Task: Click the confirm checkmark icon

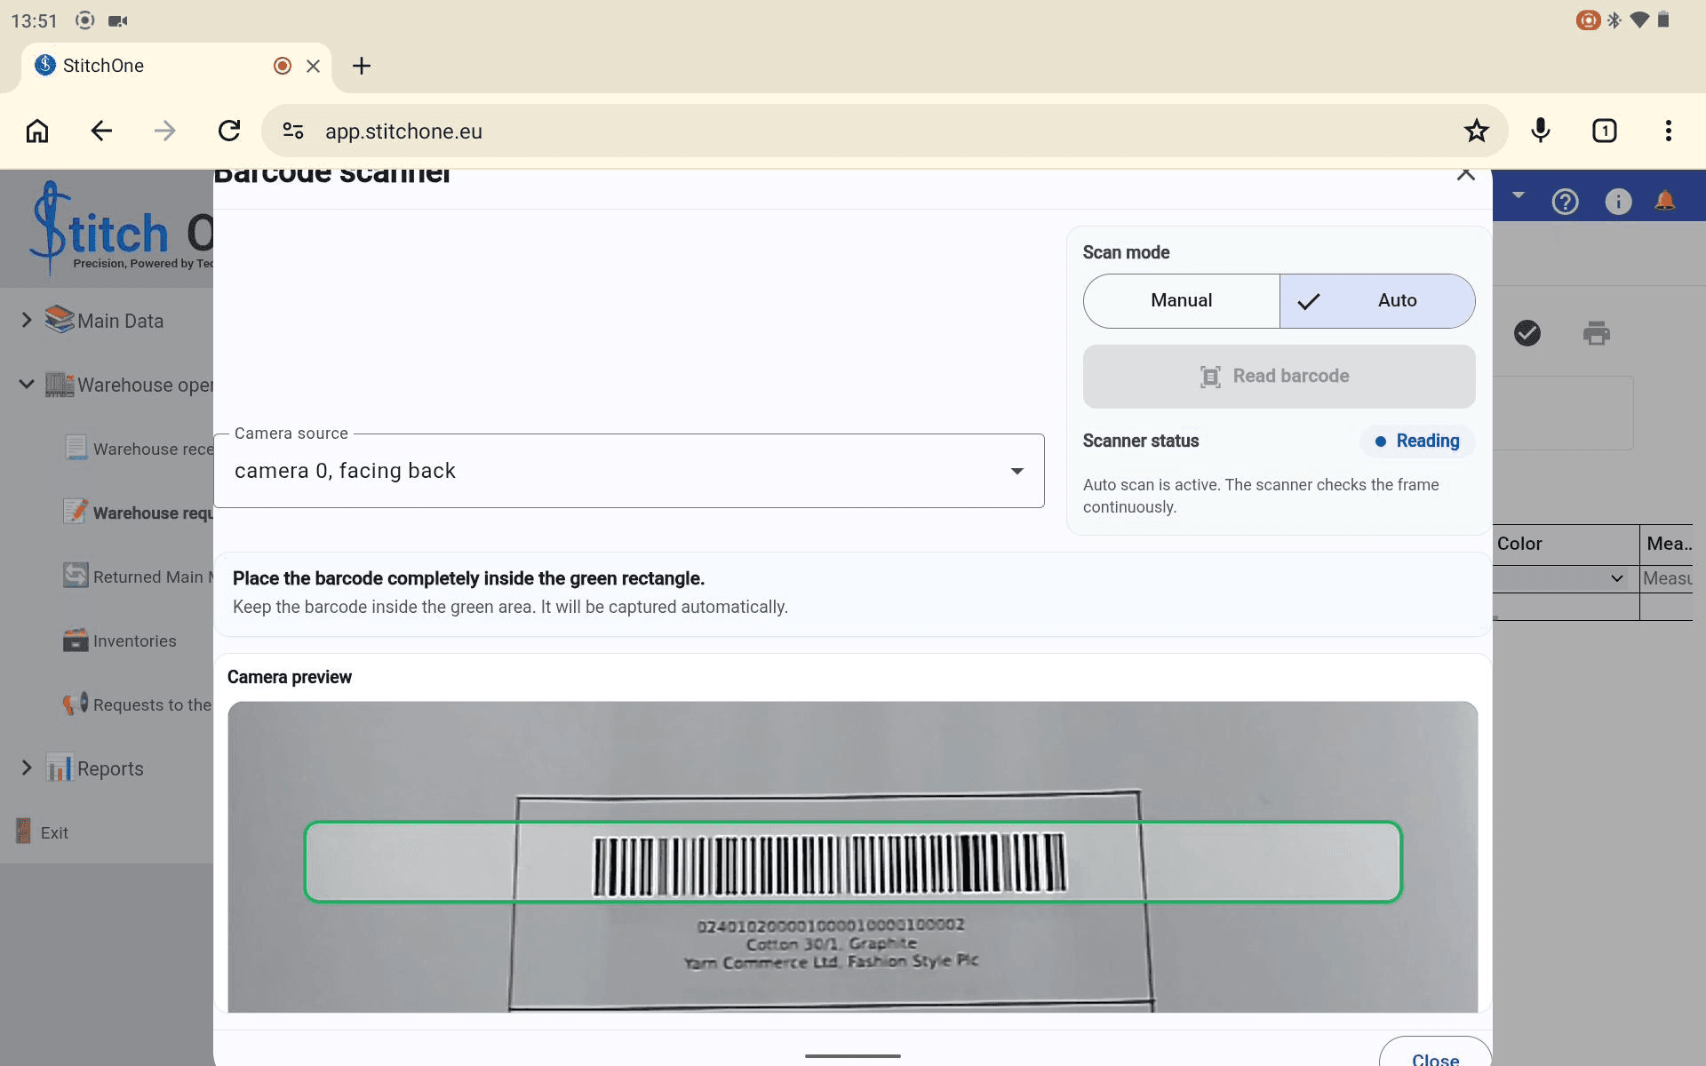Action: pyautogui.click(x=1527, y=333)
